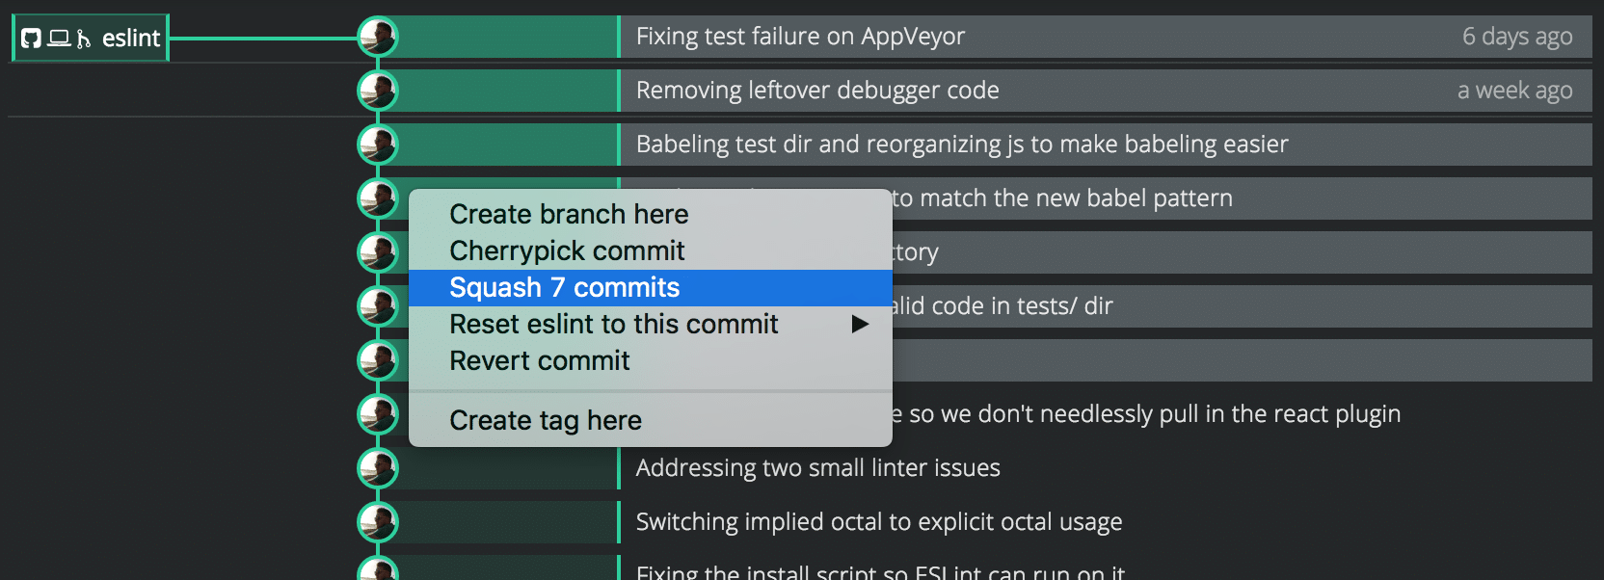Screen dimensions: 1604x580
Task: Open commit 'Fixing test failure on AppVeyor'
Action: click(x=799, y=37)
